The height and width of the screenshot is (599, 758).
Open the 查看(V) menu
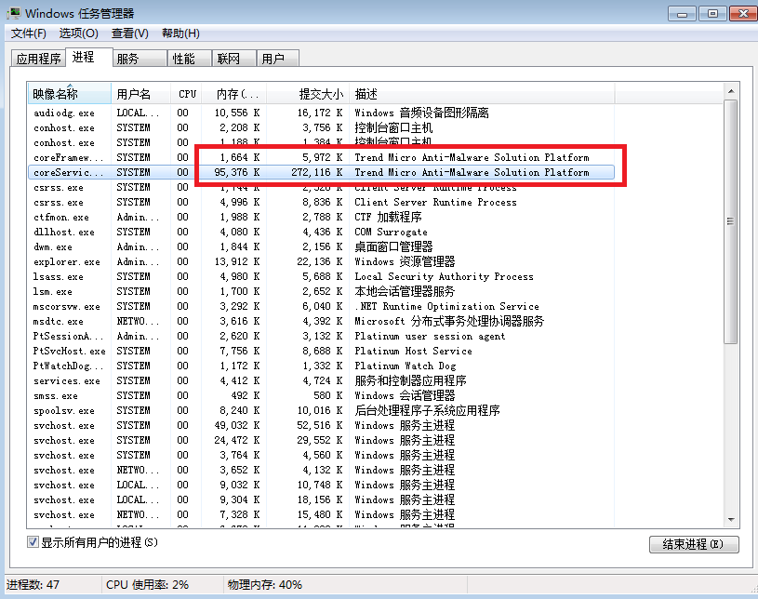129,33
